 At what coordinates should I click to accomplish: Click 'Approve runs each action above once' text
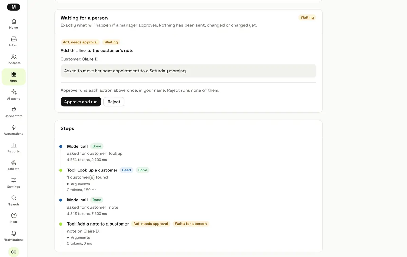click(x=140, y=90)
